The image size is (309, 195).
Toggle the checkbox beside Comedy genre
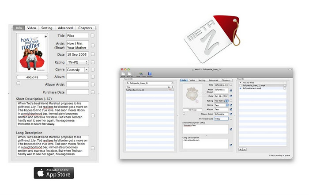coord(93,69)
